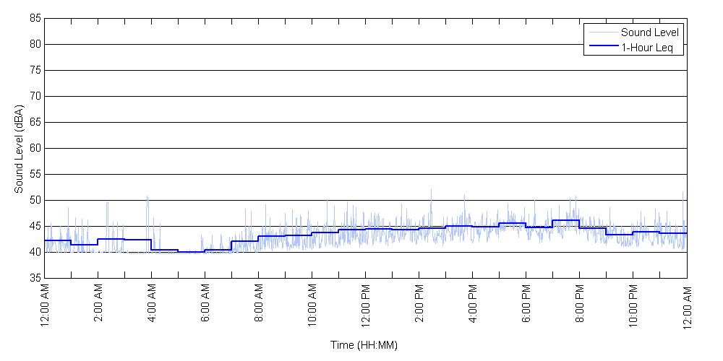This screenshot has height=361, width=723.
Task: Click the 6:00 AM time tick label
Action: [x=205, y=304]
